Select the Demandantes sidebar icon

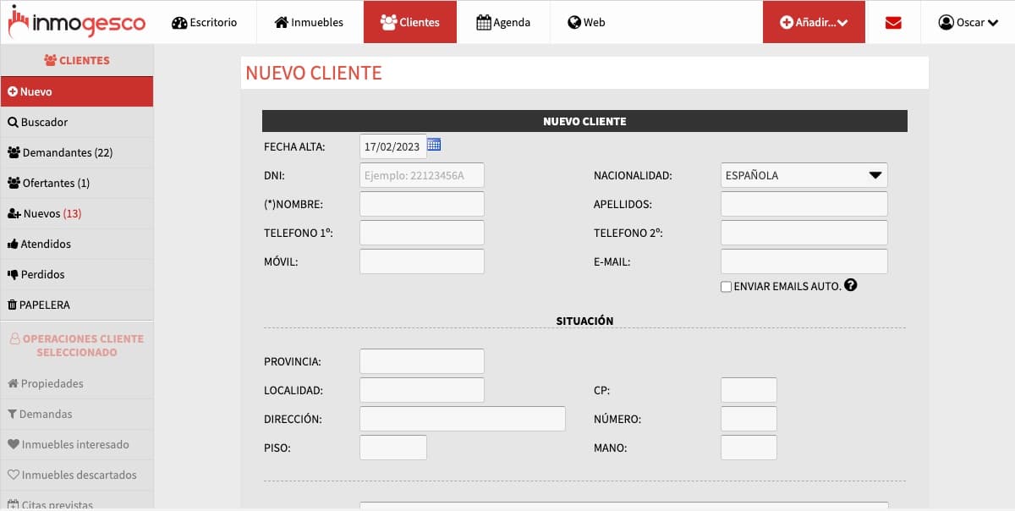[13, 152]
